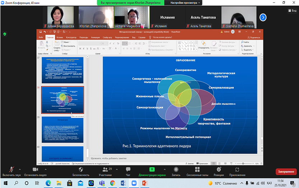
Task: Open the Безопасность security shield icon
Action: click(x=81, y=169)
